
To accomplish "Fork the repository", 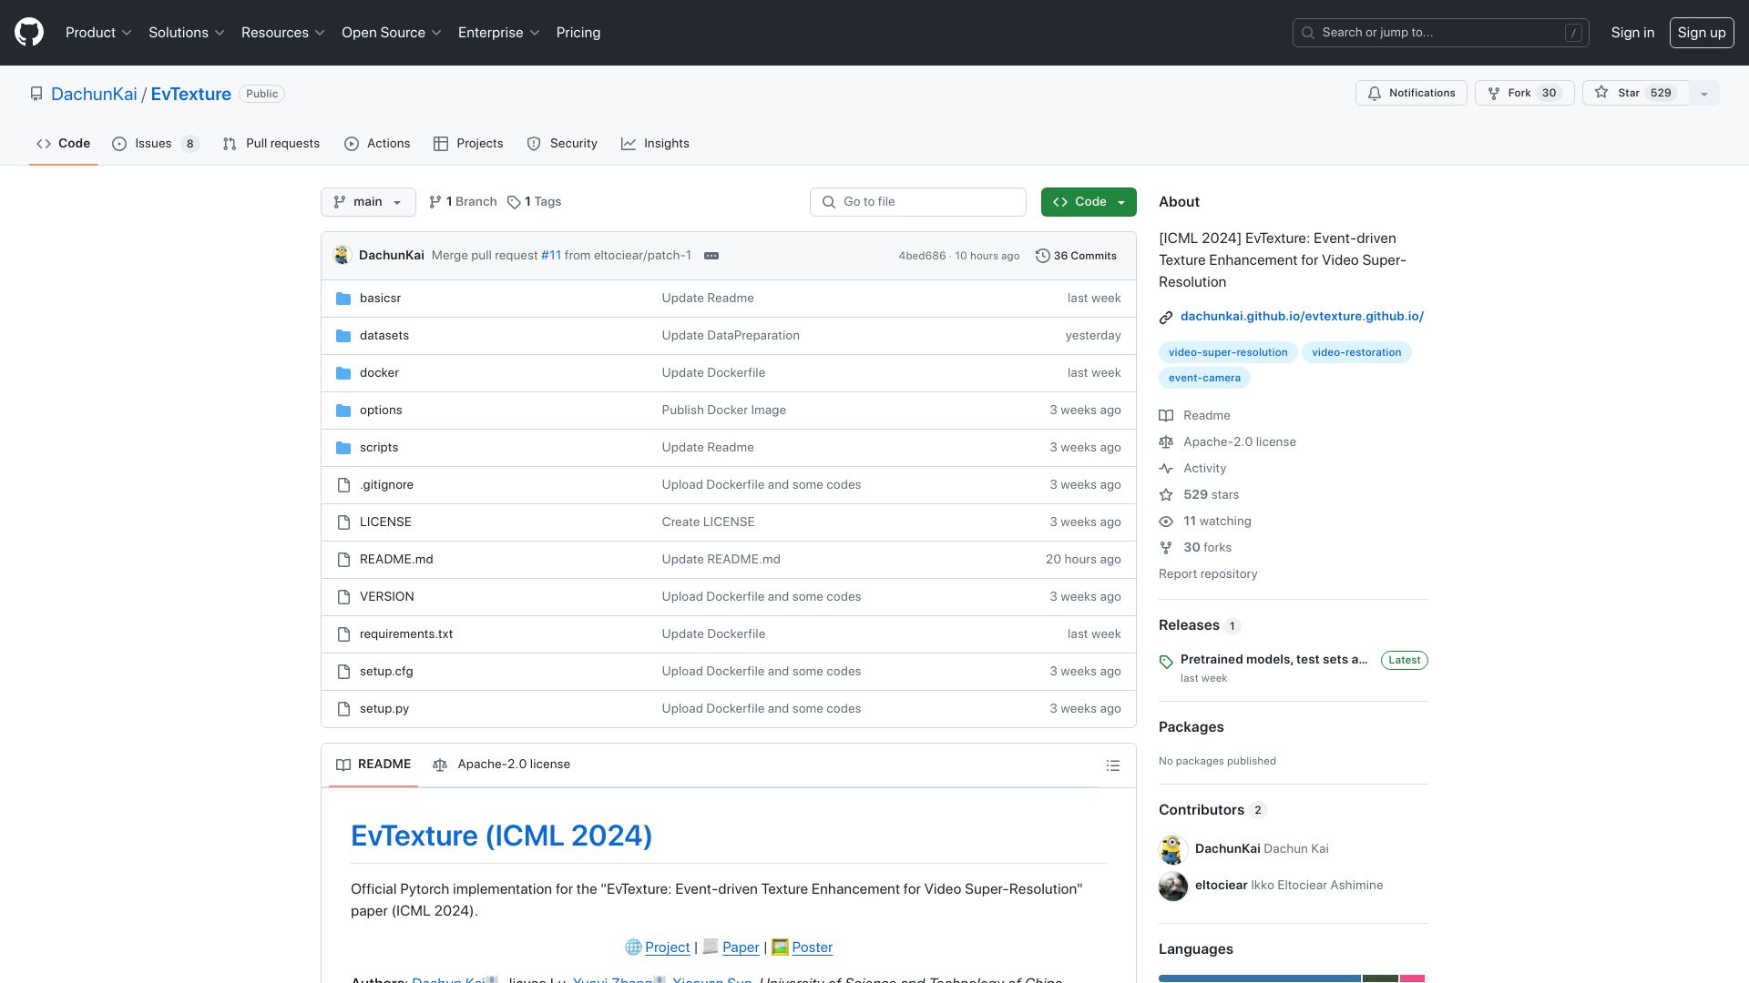I will coord(1524,93).
